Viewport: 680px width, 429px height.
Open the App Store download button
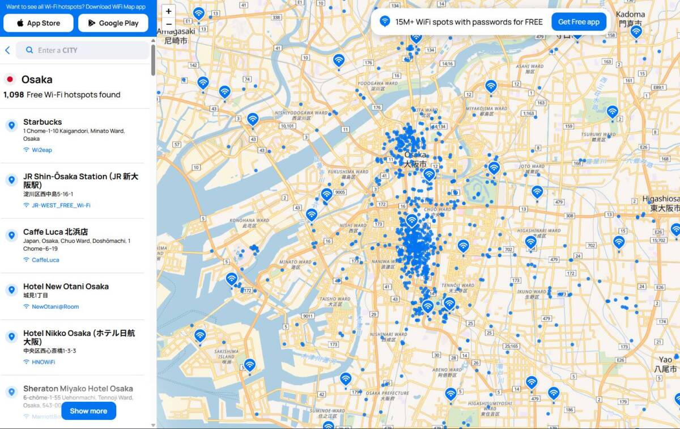coord(39,23)
